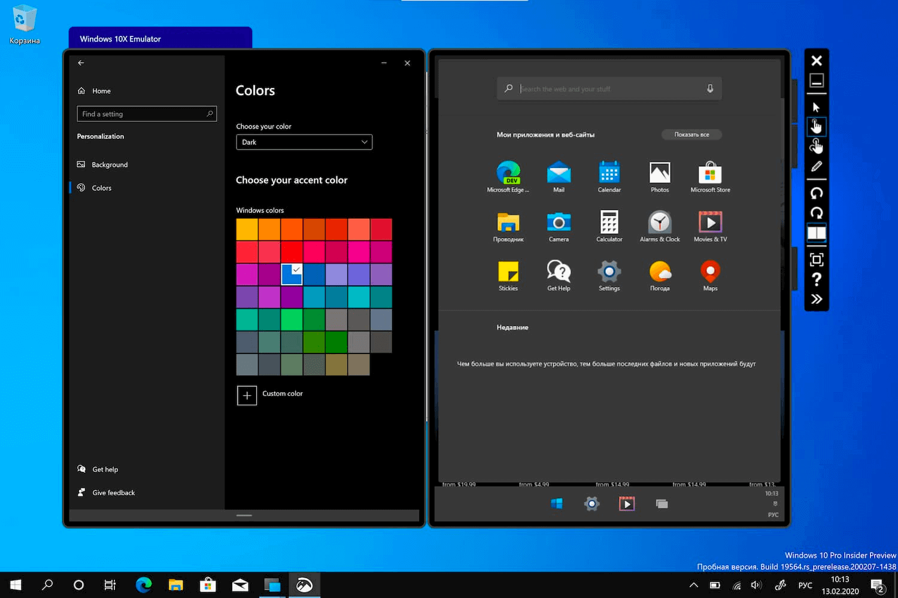Open emulator help
Image resolution: width=898 pixels, height=598 pixels.
coord(817,279)
